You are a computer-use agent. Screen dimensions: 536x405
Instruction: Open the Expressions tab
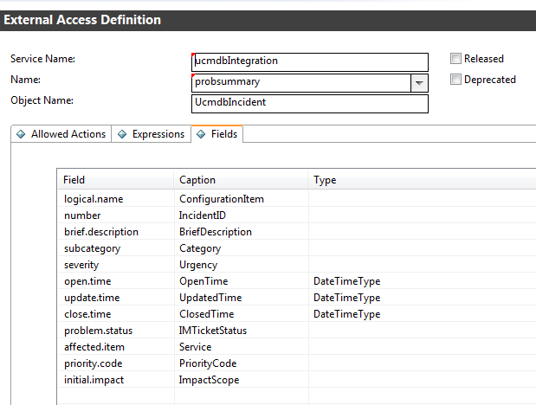pos(158,134)
